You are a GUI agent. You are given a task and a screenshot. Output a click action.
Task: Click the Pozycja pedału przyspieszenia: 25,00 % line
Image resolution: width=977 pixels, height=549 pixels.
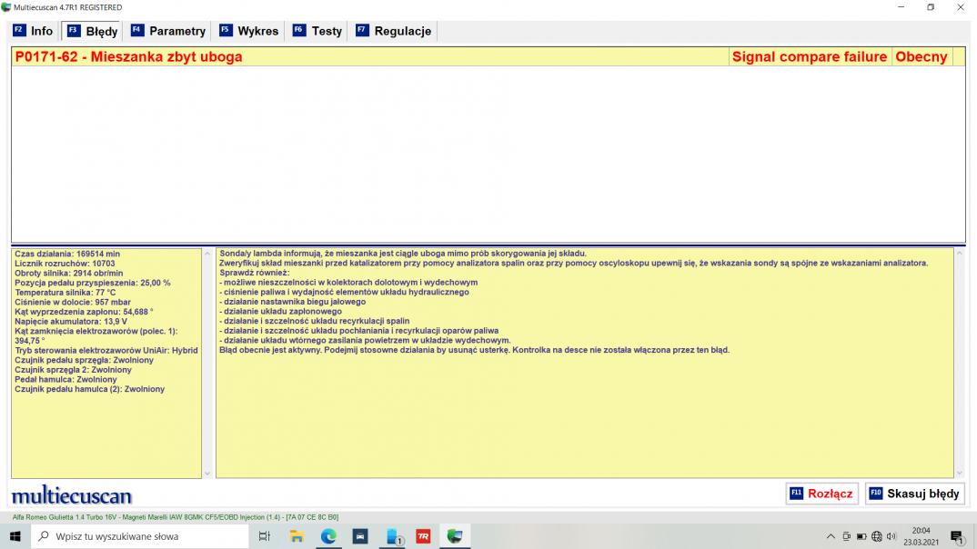(x=92, y=283)
